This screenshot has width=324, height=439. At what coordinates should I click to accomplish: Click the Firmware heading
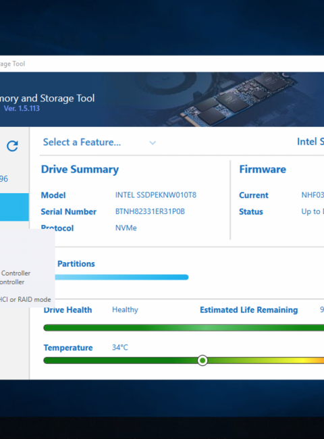[263, 170]
